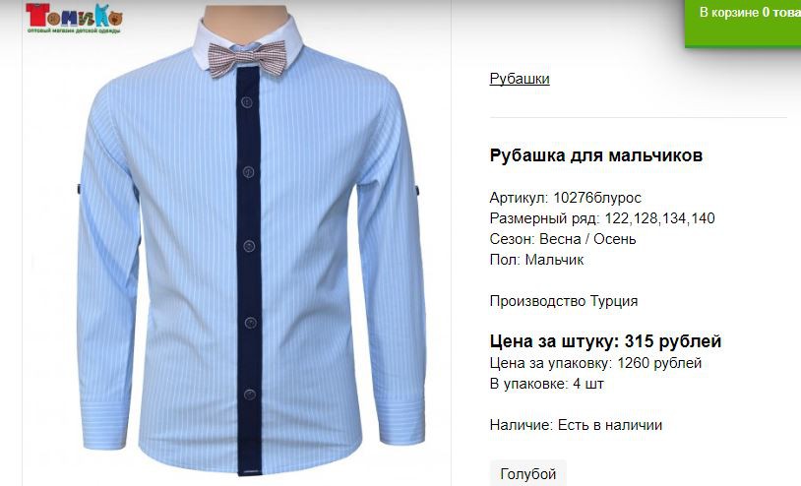Click the checkered bow tie on the shirt image
This screenshot has width=801, height=486.
coord(247,59)
